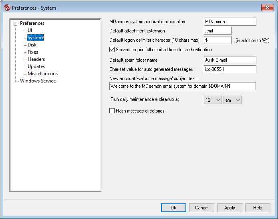Open the am/pm dropdown

[232, 100]
